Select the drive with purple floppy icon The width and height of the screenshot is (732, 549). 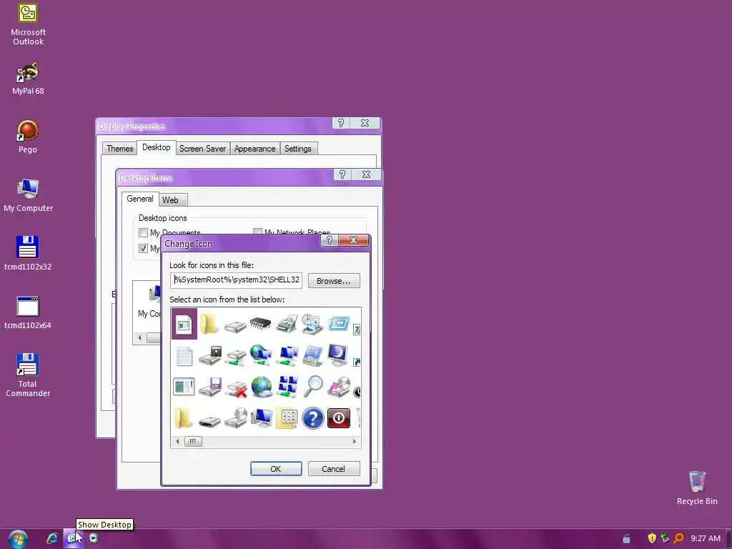(x=210, y=387)
